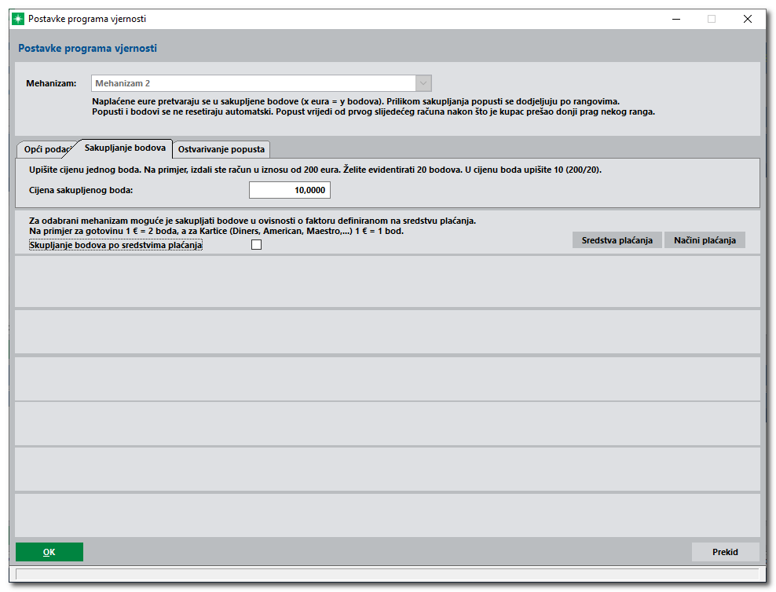Confirm settings with the green OK button
The width and height of the screenshot is (776, 592).
pyautogui.click(x=49, y=552)
